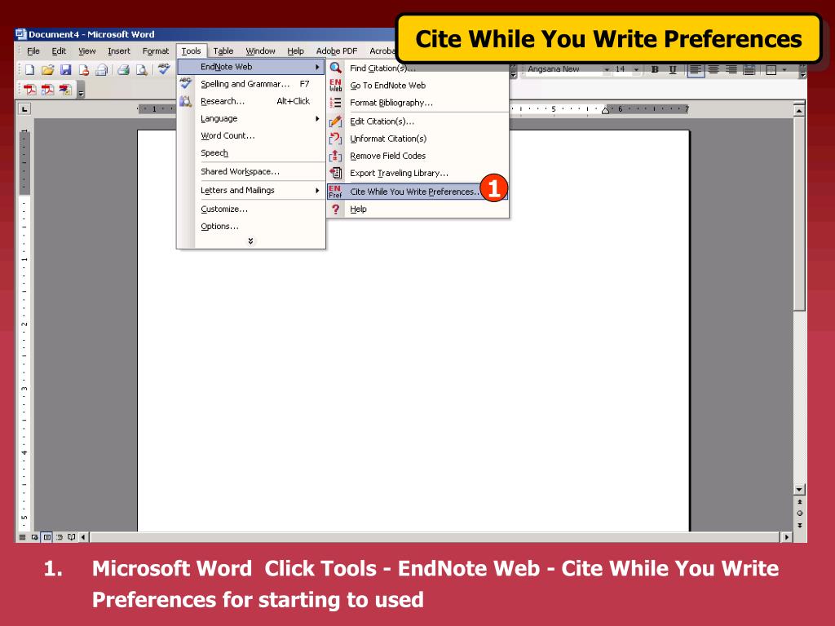Open the Adobe PDF menu

tap(337, 51)
